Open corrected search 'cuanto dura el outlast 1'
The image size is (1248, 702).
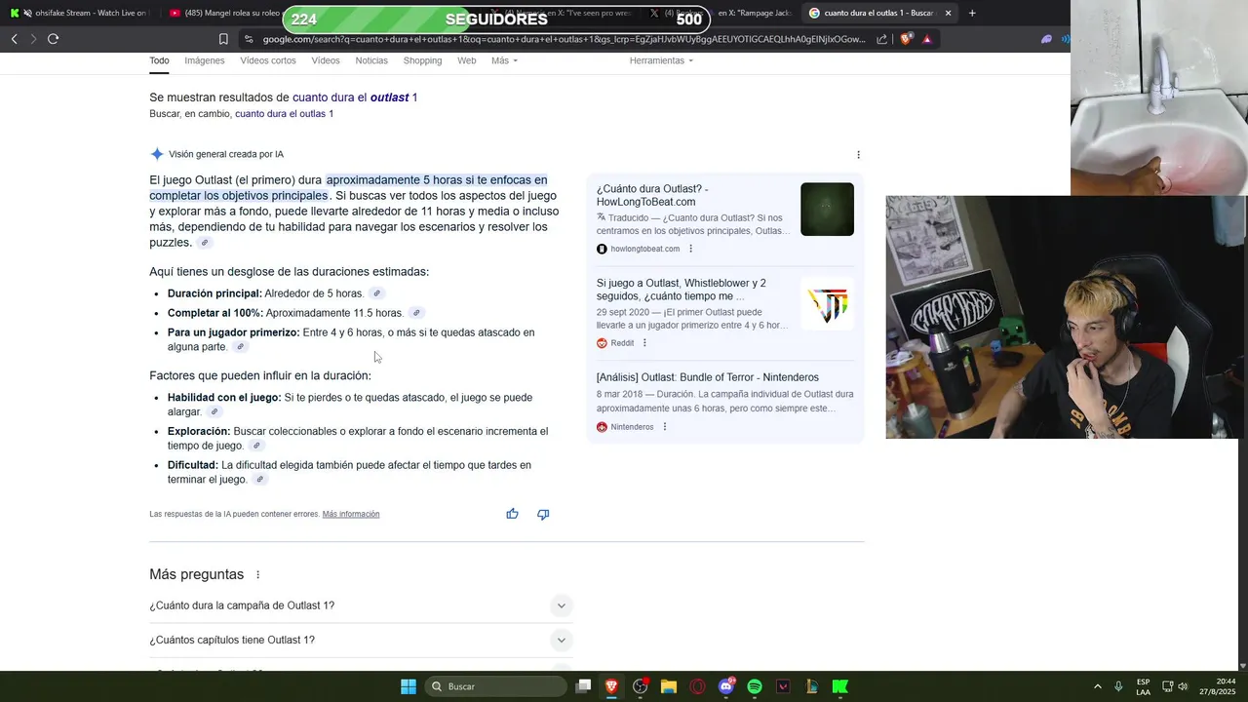(355, 97)
